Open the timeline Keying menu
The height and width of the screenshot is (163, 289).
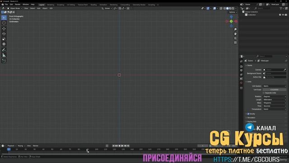(21, 146)
